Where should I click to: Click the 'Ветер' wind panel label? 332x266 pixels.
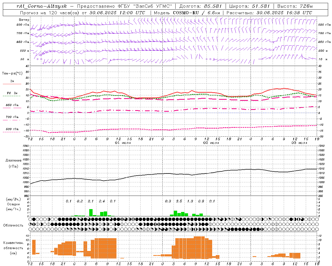click(24, 20)
